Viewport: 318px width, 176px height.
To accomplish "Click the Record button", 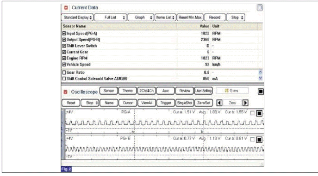I will point(215,18).
